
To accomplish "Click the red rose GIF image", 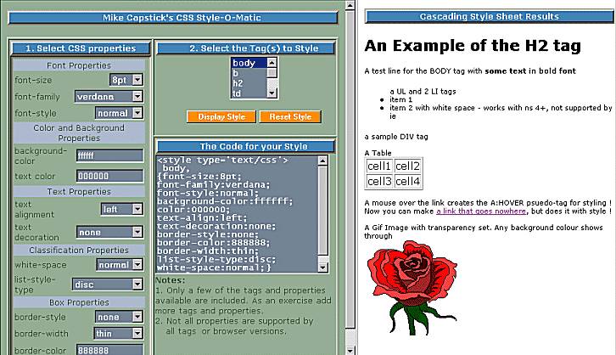I will [412, 288].
